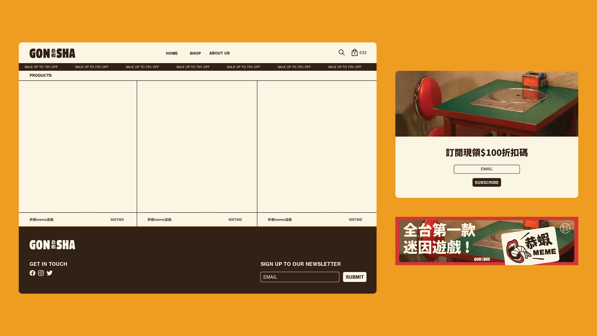Viewport: 597px width, 336px height.
Task: Click the SUBMIT newsletter button
Action: (x=354, y=277)
